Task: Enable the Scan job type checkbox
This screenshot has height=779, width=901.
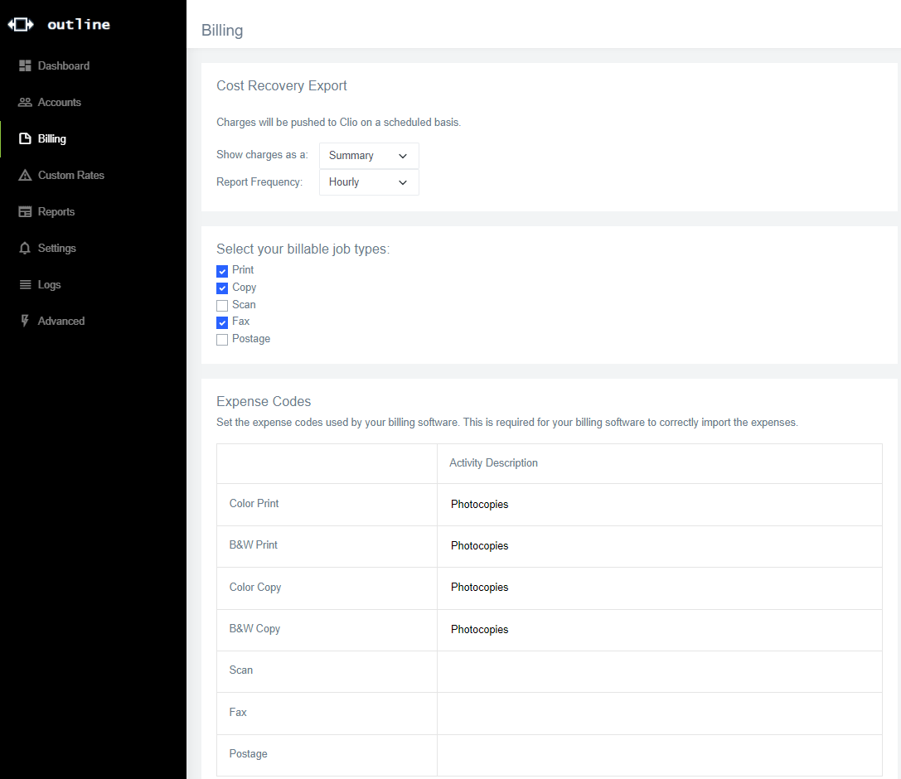Action: tap(222, 306)
